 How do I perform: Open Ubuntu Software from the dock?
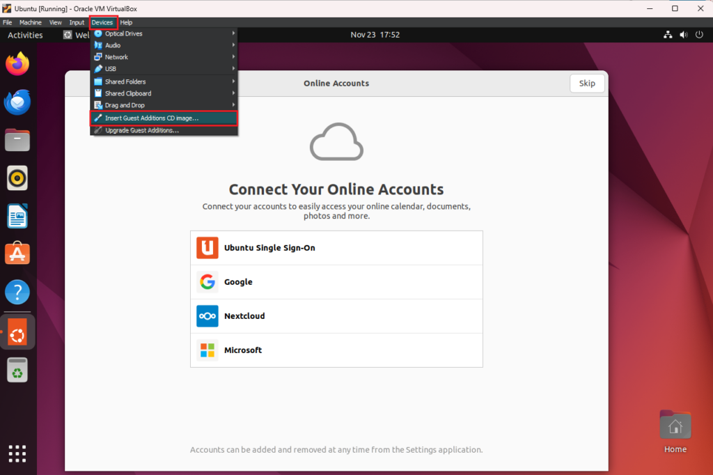(x=17, y=254)
